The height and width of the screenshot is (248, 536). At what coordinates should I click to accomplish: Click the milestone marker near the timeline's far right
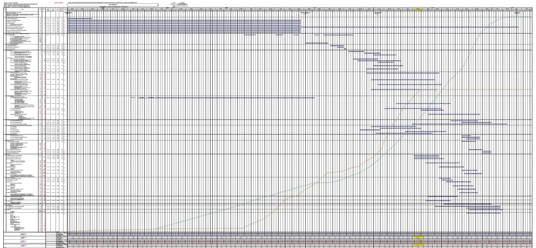516,14
